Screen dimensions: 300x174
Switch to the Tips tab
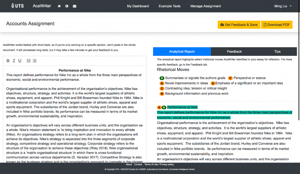click(277, 51)
